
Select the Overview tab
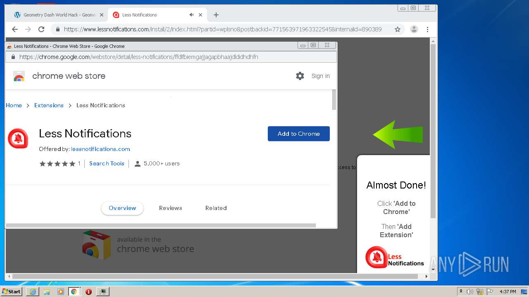122,208
